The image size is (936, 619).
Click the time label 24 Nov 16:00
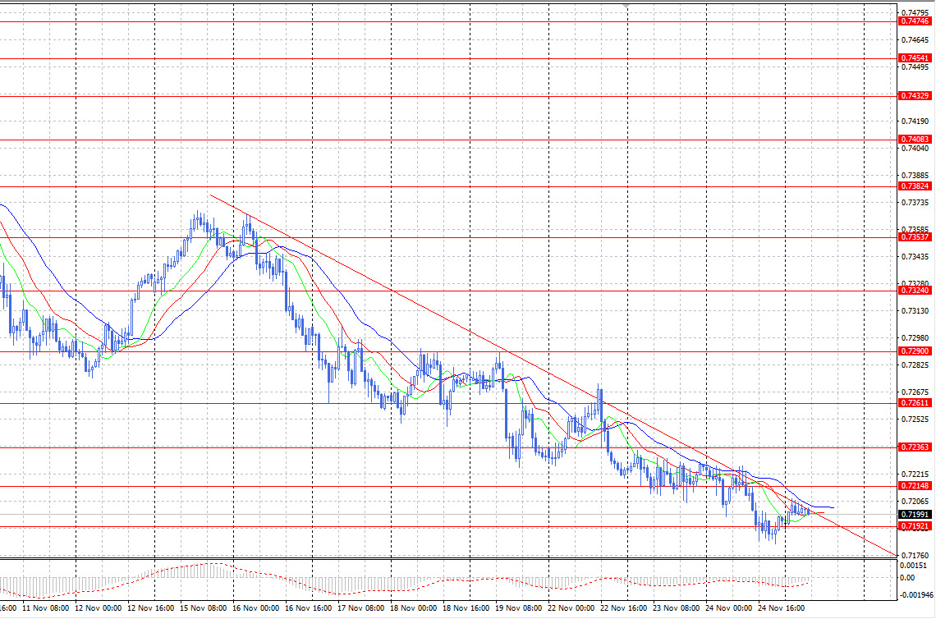click(x=781, y=608)
